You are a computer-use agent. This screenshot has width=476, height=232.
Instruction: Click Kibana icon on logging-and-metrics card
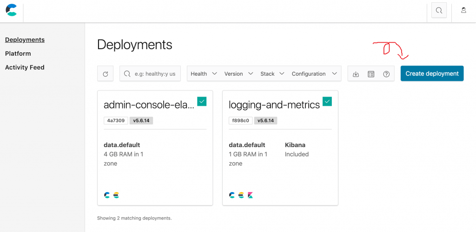250,195
